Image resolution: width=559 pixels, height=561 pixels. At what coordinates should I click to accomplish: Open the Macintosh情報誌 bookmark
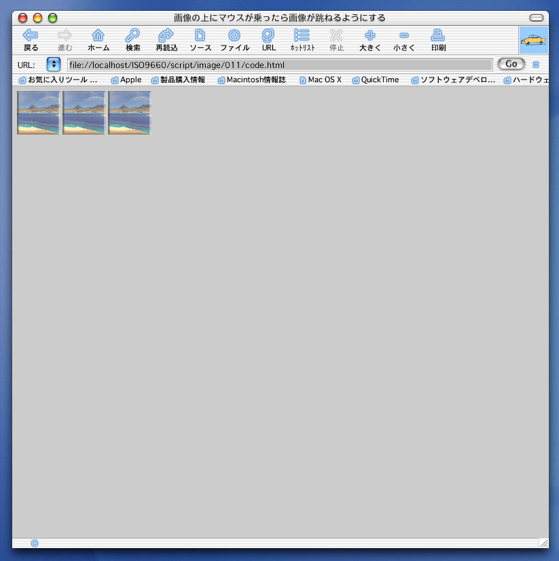252,80
